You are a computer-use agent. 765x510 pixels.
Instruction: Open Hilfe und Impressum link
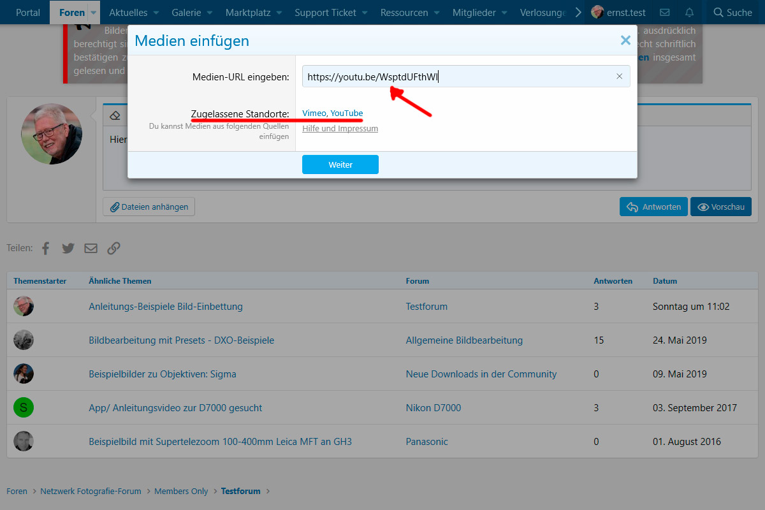340,128
